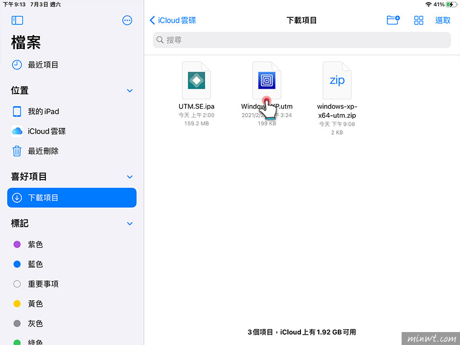The image size is (460, 345).
Task: Open 最近刪除 in the sidebar
Action: pos(72,151)
